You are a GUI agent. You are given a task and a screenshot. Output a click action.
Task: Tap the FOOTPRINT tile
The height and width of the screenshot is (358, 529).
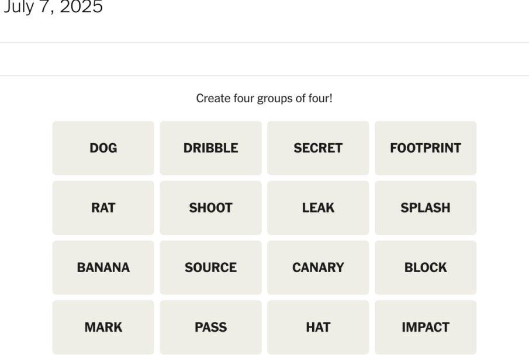click(426, 148)
